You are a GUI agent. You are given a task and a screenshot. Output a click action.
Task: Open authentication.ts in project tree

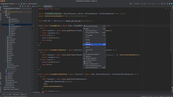pos(14,21)
